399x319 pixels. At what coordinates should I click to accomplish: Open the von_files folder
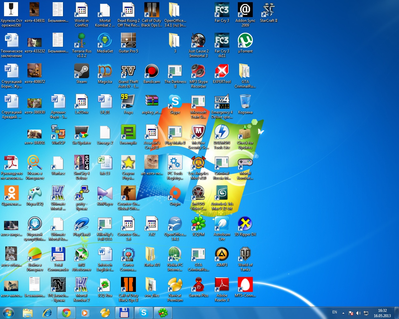pos(151,288)
